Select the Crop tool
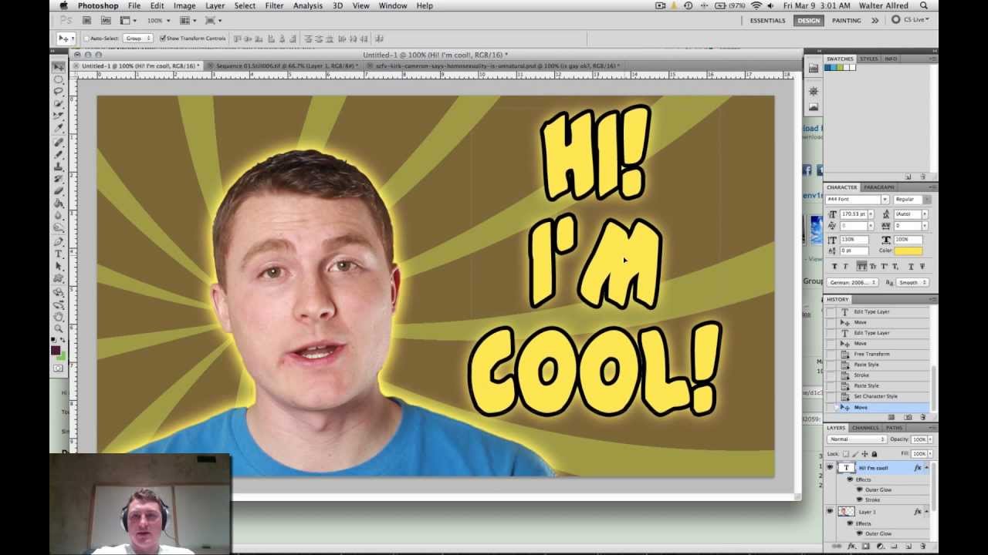The width and height of the screenshot is (988, 555). click(x=59, y=116)
